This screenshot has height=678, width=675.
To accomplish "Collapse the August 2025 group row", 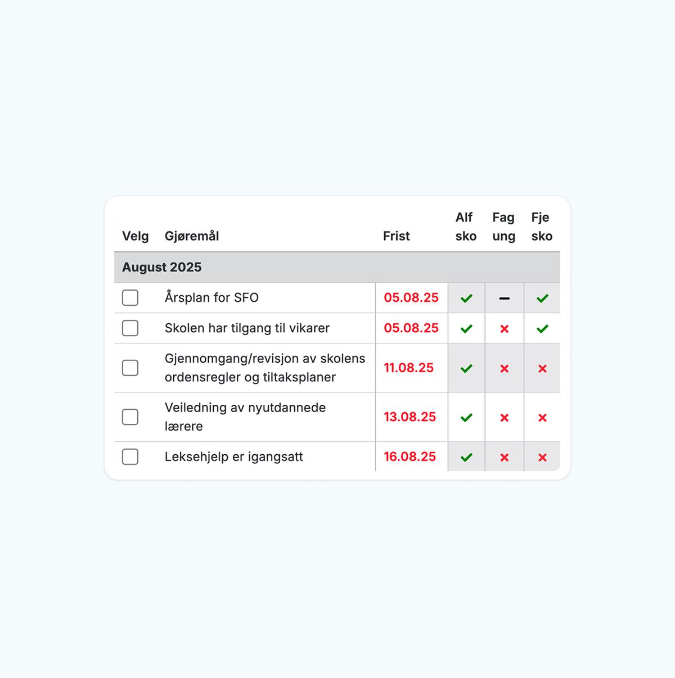I will [x=337, y=267].
